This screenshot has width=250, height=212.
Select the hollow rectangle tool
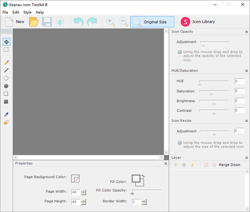[6, 94]
